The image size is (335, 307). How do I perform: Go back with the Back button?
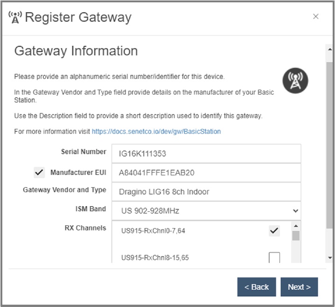click(x=257, y=287)
